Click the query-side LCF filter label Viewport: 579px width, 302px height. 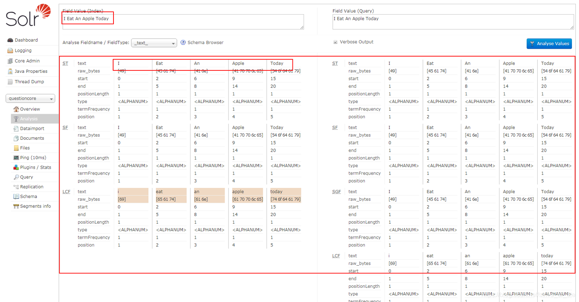click(x=336, y=256)
